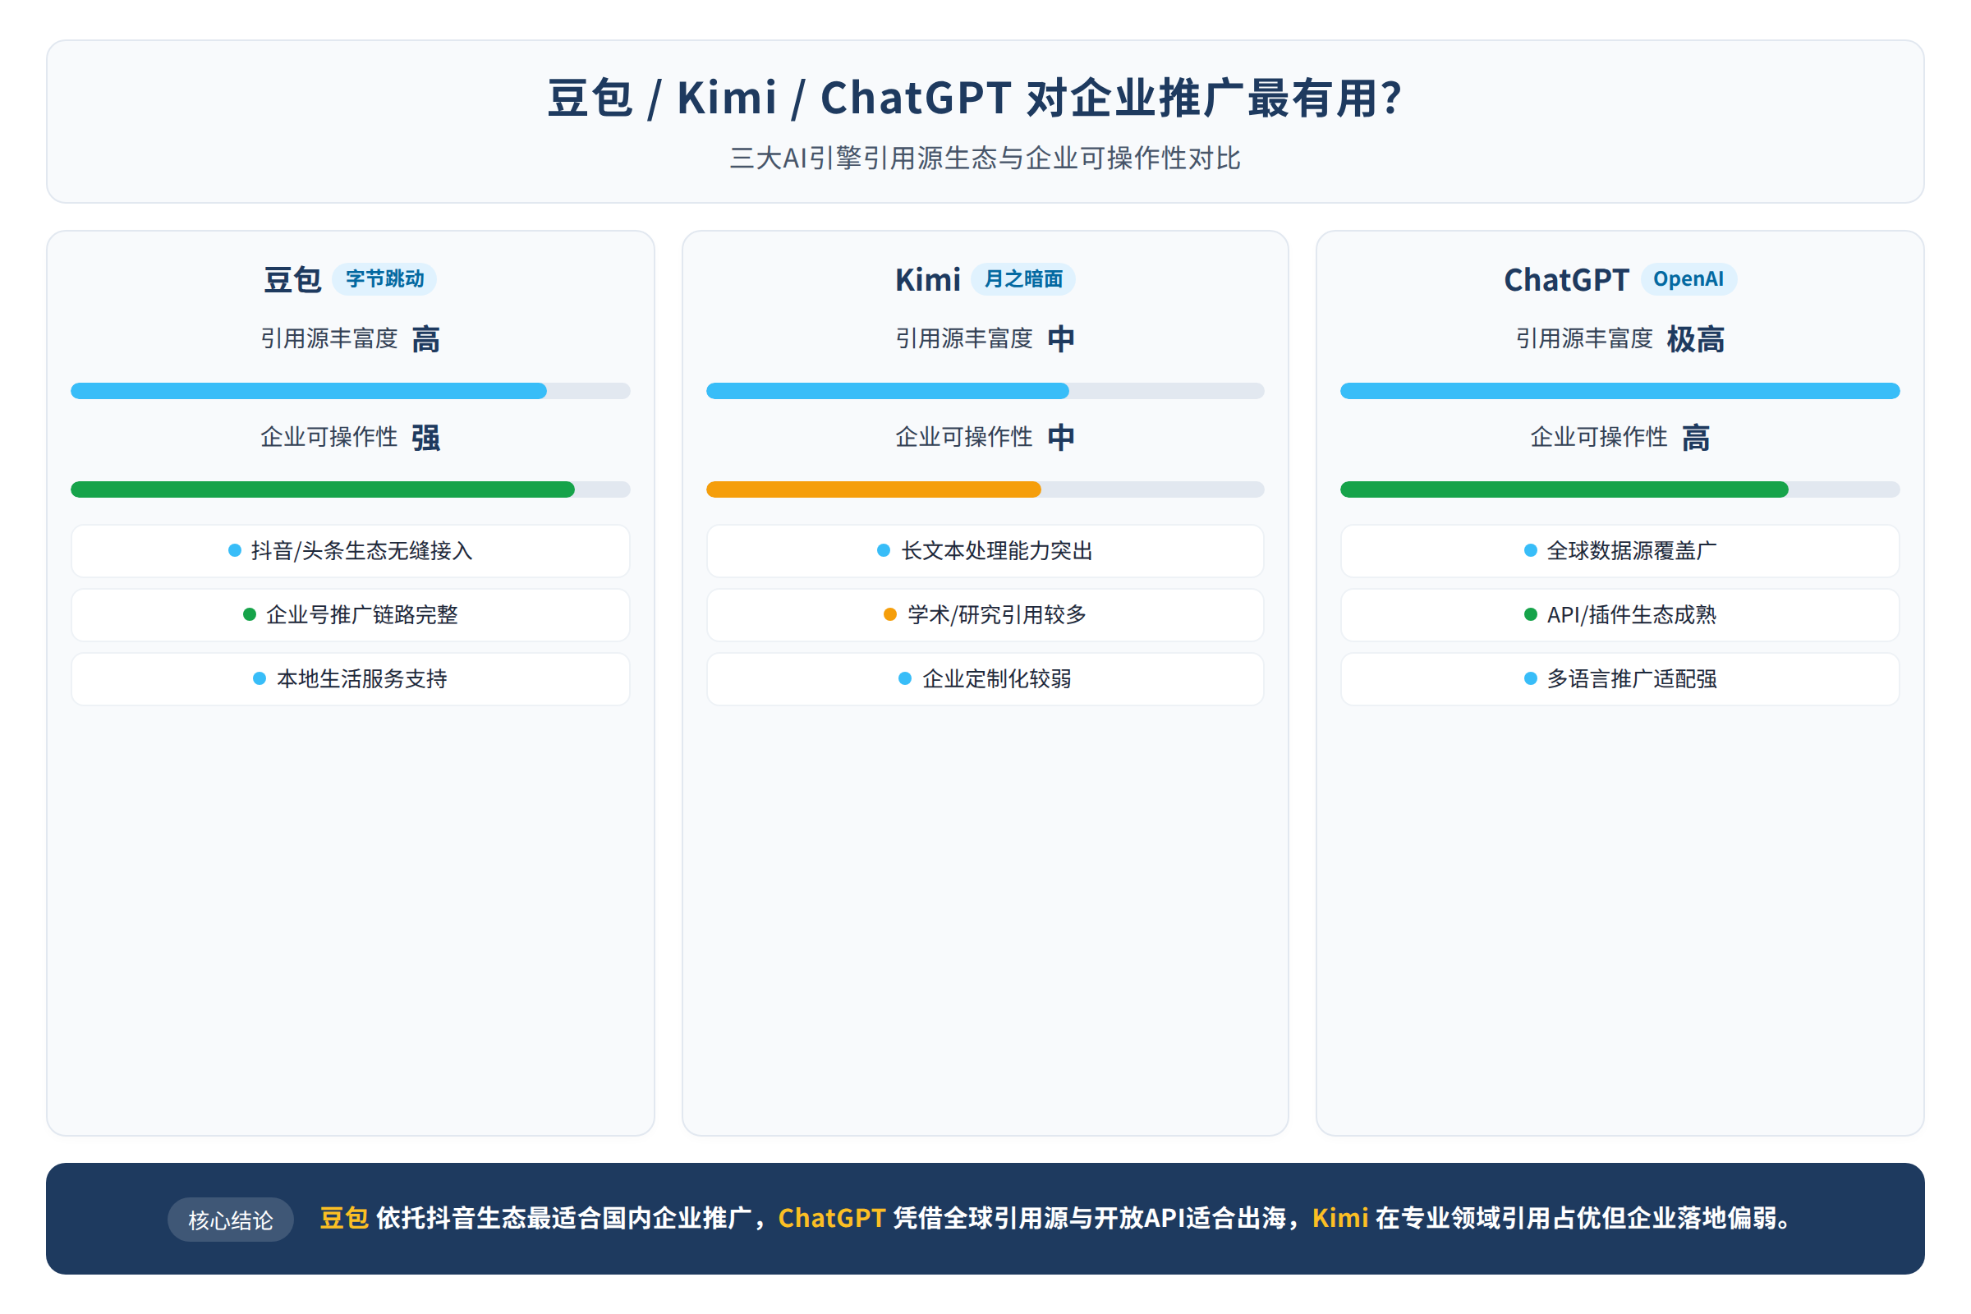Select the 抖音/头条生态无缝接入 item
Screen dimensions: 1971x1314
pyautogui.click(x=351, y=550)
